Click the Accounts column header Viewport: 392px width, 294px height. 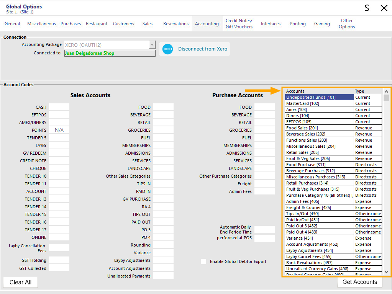click(x=320, y=91)
